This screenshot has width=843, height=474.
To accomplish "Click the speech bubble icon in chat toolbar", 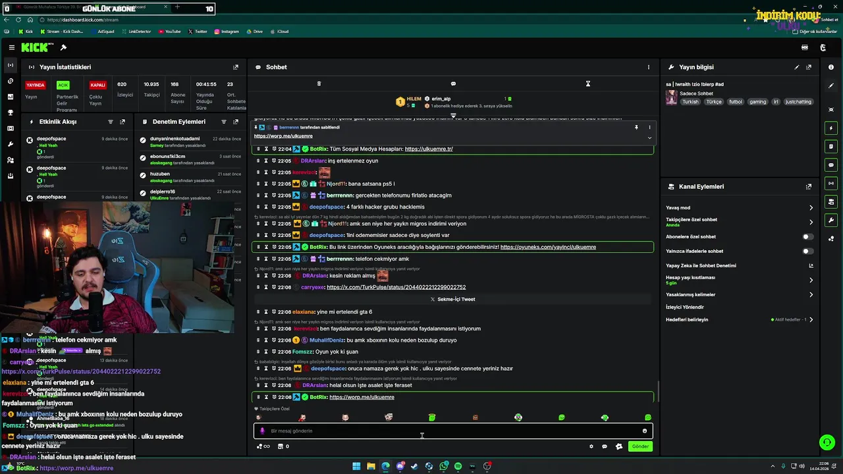I will (x=453, y=84).
